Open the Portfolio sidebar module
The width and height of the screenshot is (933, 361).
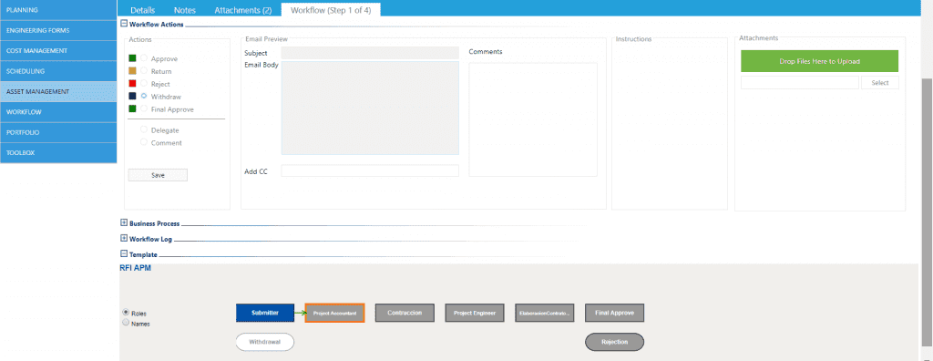[x=58, y=132]
